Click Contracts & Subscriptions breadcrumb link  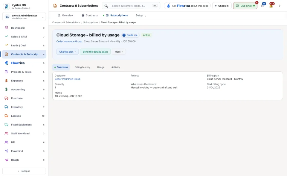(x=66, y=22)
